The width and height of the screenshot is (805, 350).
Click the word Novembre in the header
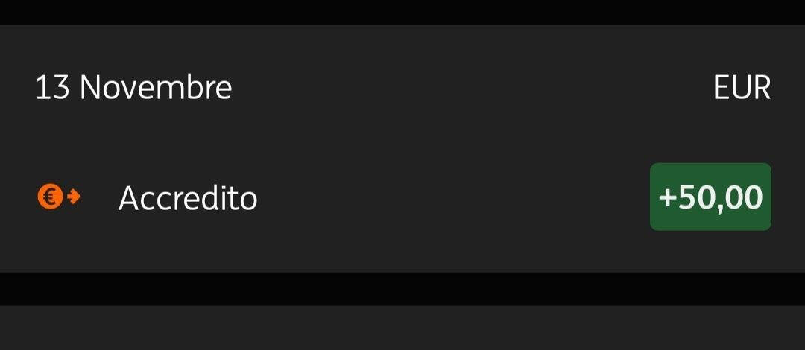pyautogui.click(x=156, y=88)
